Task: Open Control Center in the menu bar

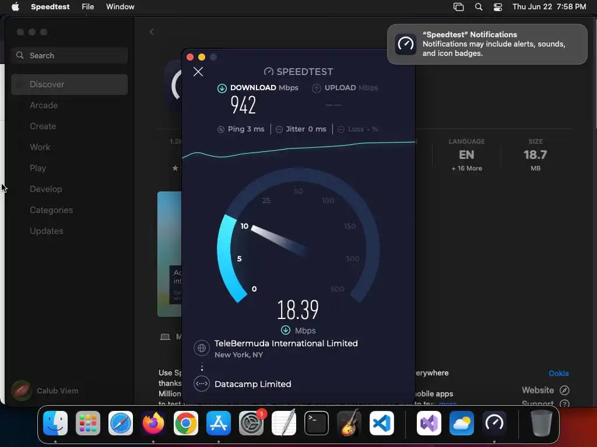Action: tap(498, 6)
